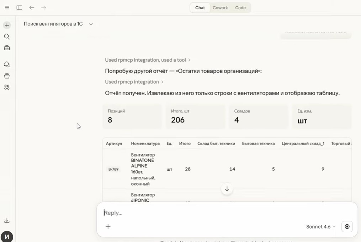
Task: Open the apps grid icon in sidebar
Action: pyautogui.click(x=7, y=87)
